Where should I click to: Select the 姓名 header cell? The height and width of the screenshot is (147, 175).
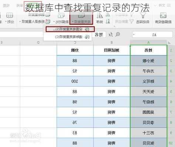click(x=148, y=50)
